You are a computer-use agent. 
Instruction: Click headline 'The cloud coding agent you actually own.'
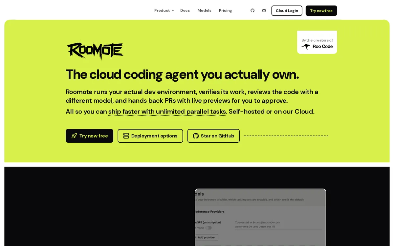[x=182, y=74]
